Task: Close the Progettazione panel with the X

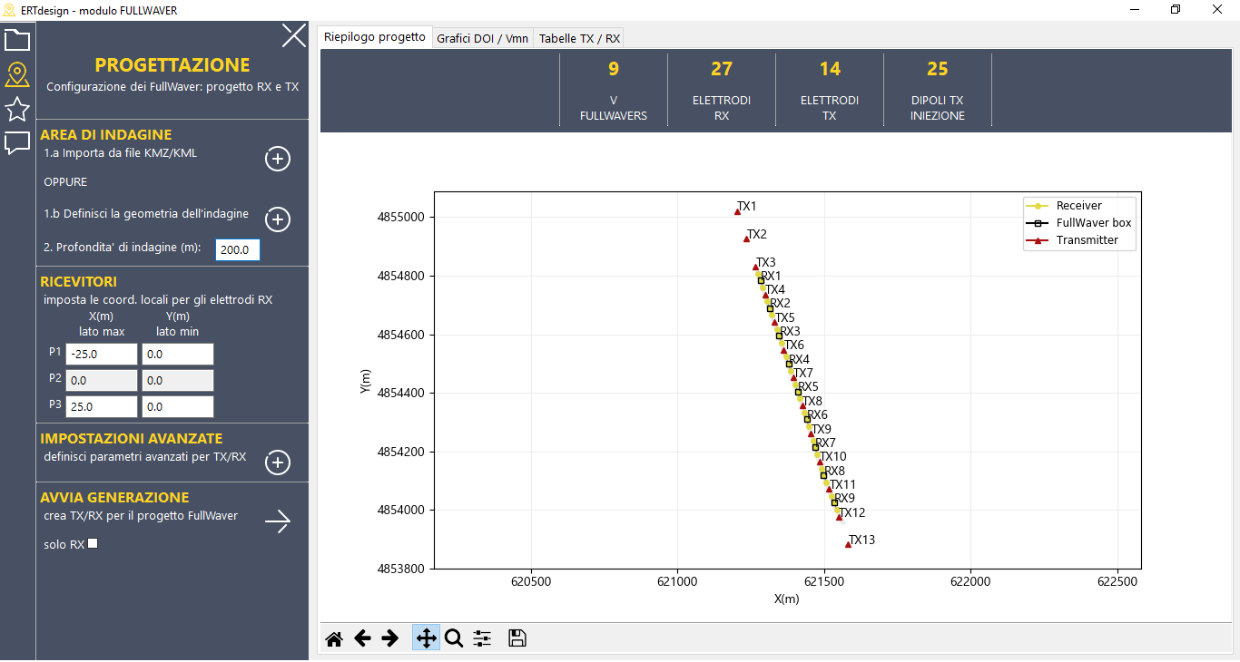Action: click(x=294, y=35)
